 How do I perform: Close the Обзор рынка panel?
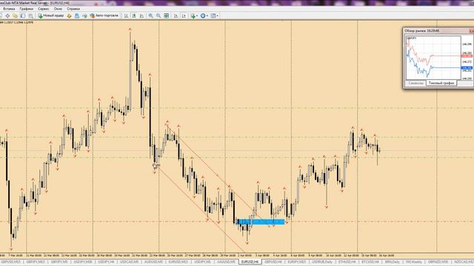click(x=471, y=31)
